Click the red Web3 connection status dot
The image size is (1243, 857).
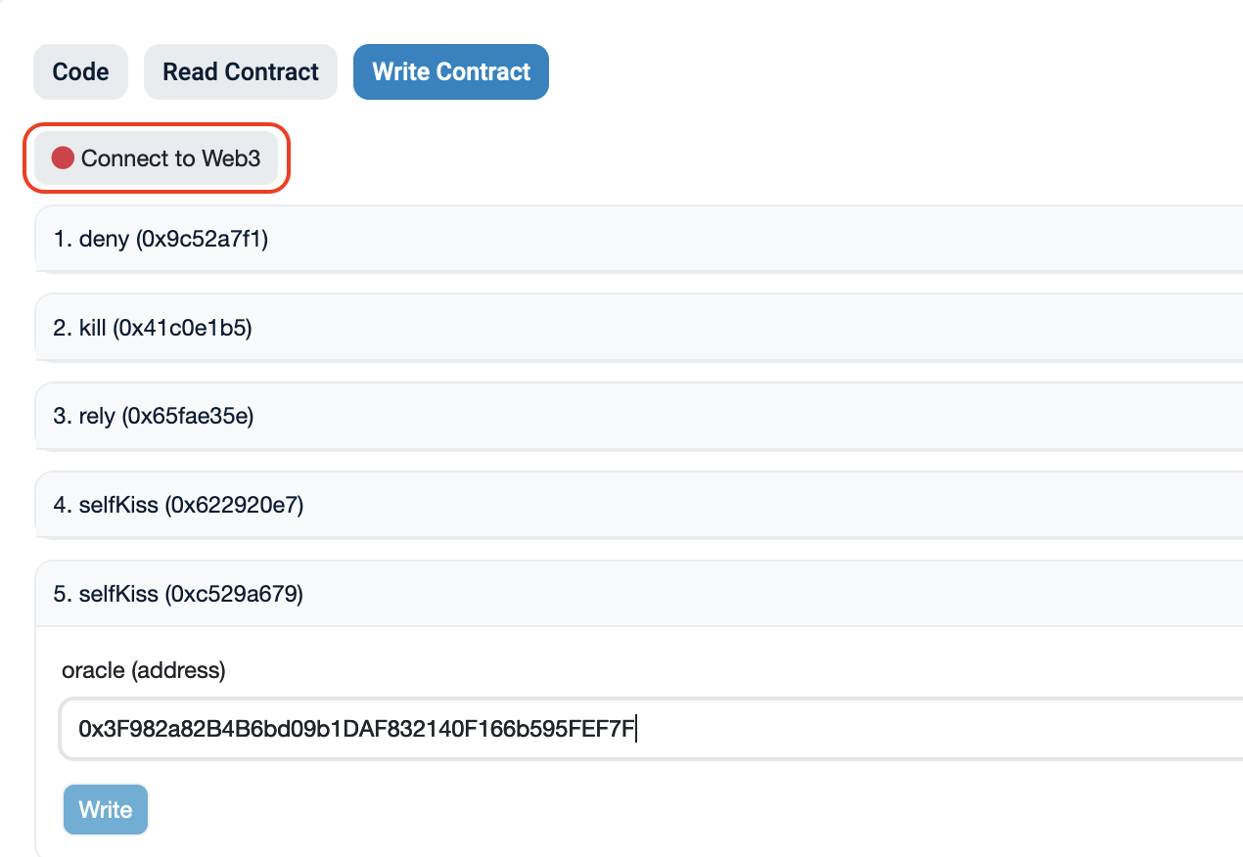tap(62, 158)
